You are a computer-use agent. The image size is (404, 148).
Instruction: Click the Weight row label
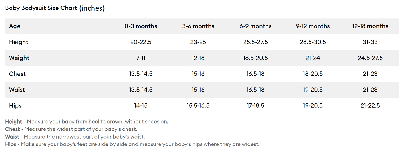coord(19,58)
